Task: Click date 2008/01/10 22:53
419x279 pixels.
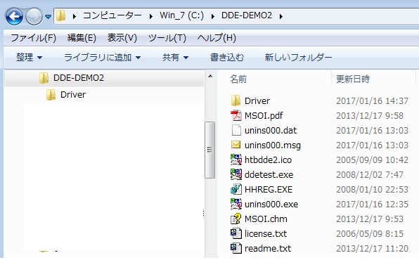Action: pyautogui.click(x=372, y=189)
